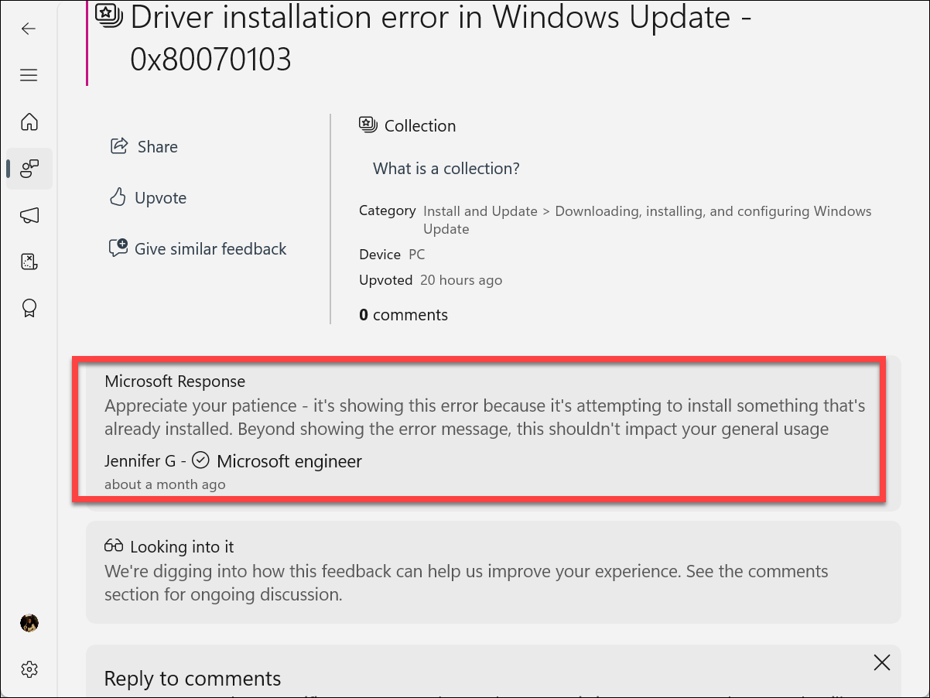
Task: Open the 'What is a collection?' link
Action: pyautogui.click(x=446, y=168)
